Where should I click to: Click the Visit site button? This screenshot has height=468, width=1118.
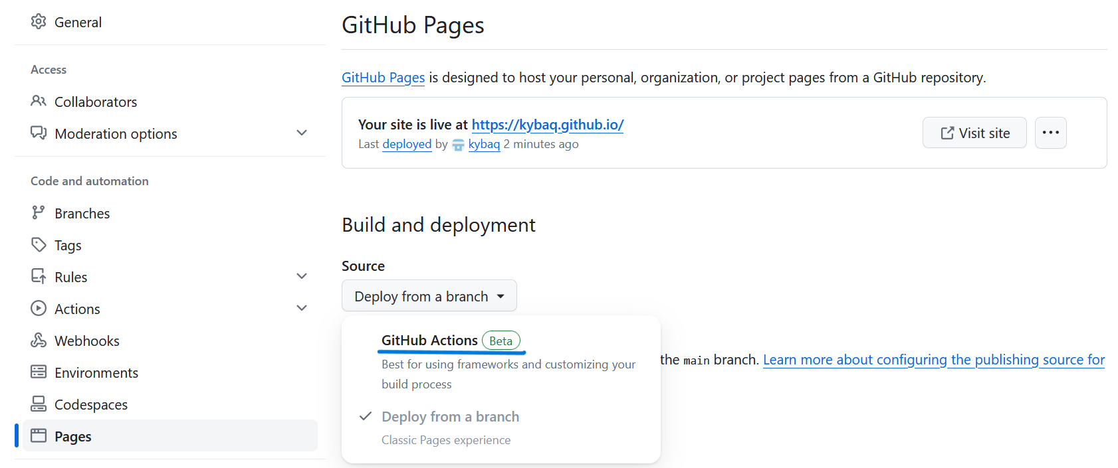click(x=974, y=133)
